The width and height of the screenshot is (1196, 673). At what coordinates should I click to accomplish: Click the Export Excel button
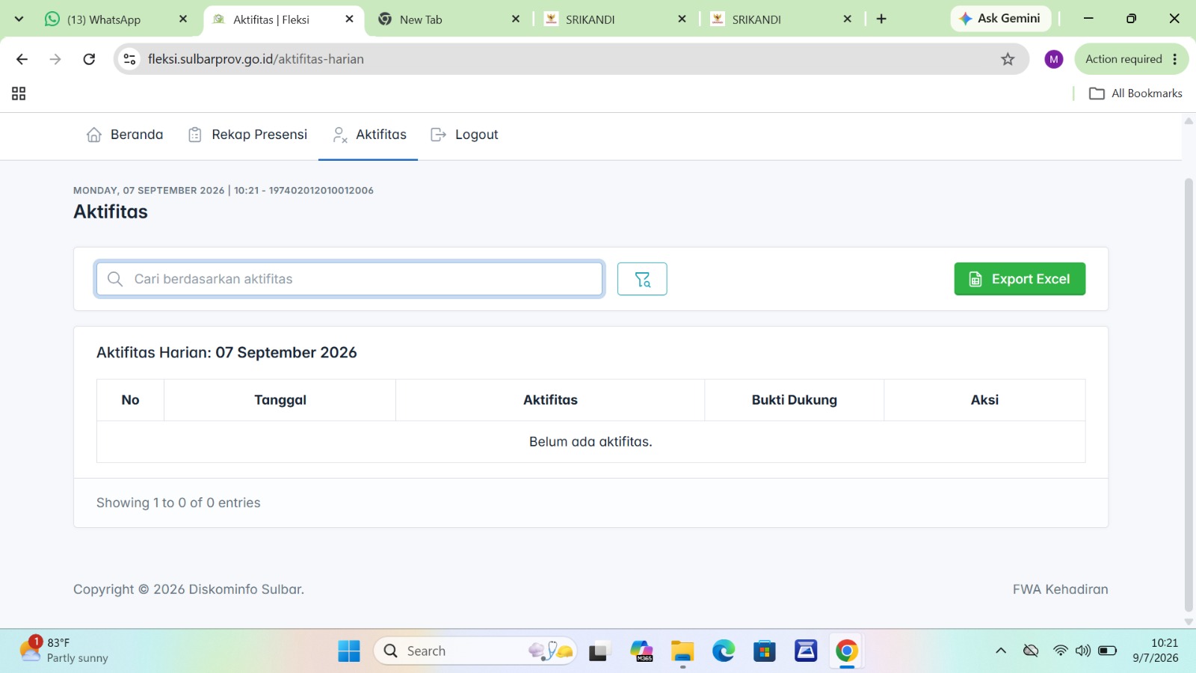1020,279
